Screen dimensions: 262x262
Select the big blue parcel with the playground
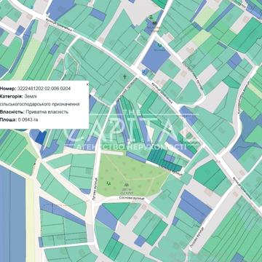pos(156,57)
